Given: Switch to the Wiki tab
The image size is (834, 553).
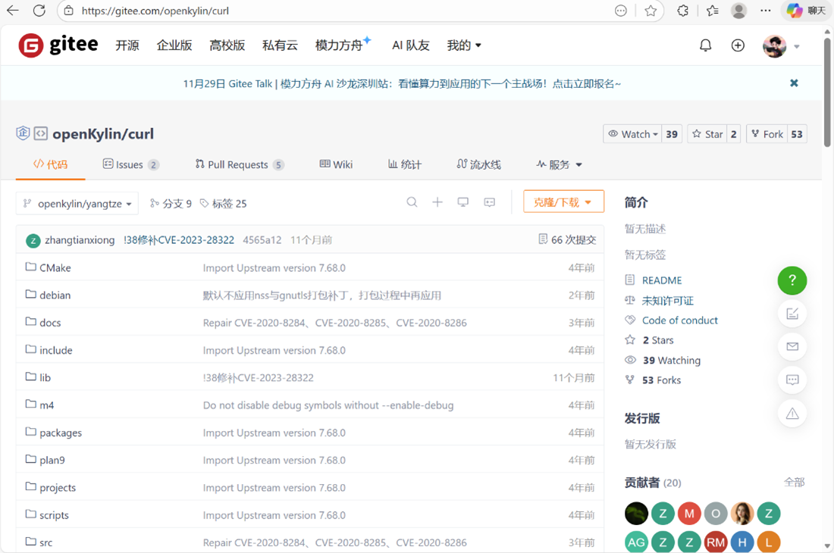Looking at the screenshot, I should click(x=336, y=164).
